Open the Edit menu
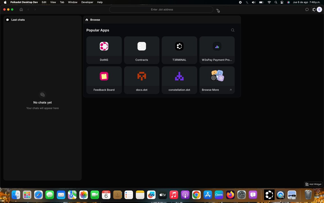Image resolution: width=324 pixels, height=203 pixels. tap(44, 2)
